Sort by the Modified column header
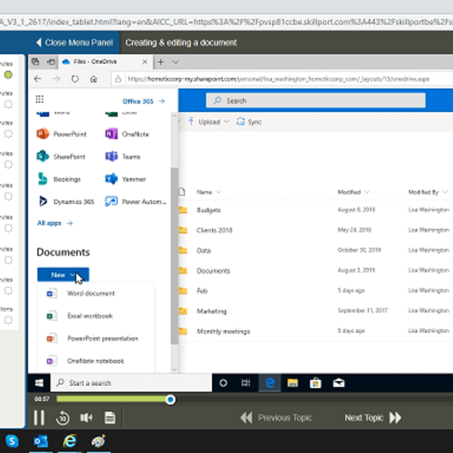453x453 pixels. 353,192
